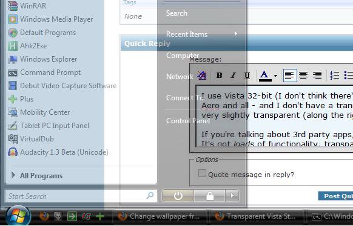Launch Ahk2Exe
353x226 pixels.
[27, 46]
